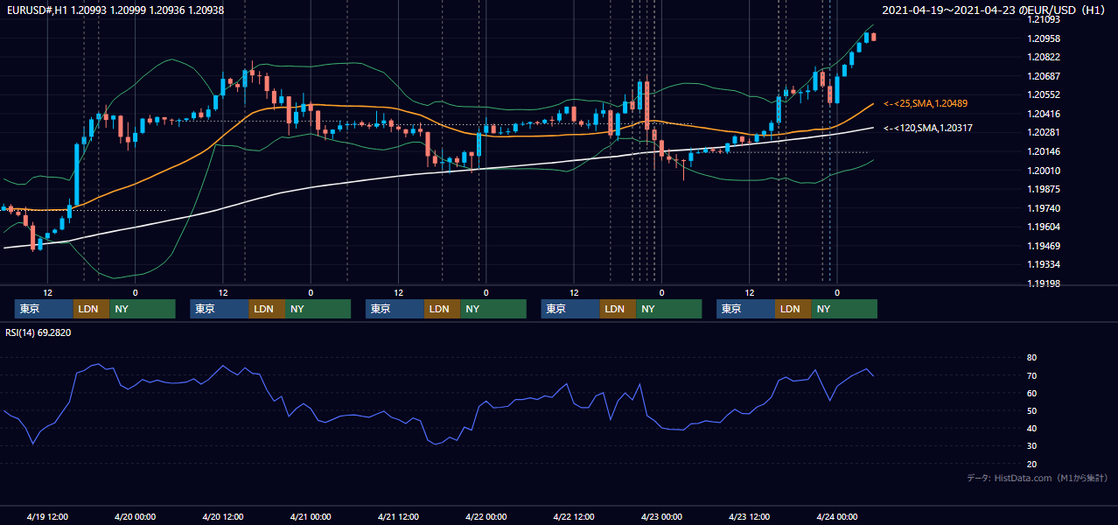Click RSI scale value 70
This screenshot has height=525, width=1118.
coord(1032,375)
